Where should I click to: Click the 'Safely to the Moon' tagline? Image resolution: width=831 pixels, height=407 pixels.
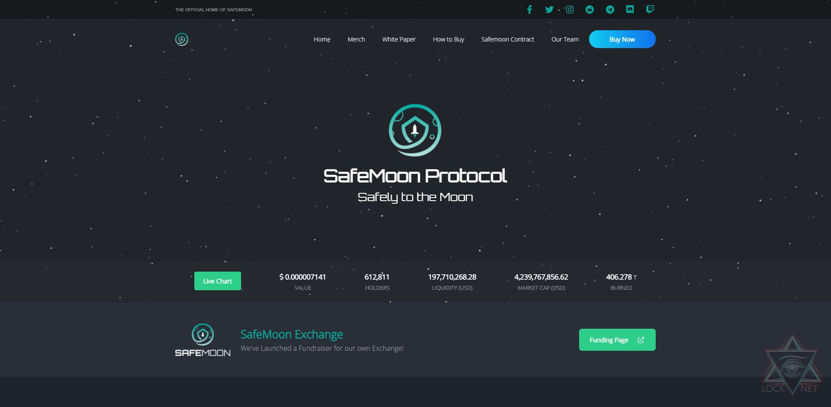pos(415,197)
